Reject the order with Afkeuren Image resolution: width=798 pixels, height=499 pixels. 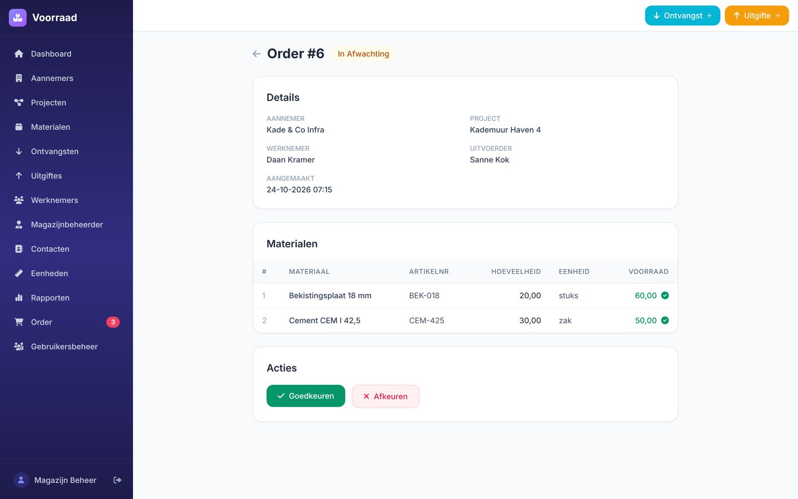386,396
